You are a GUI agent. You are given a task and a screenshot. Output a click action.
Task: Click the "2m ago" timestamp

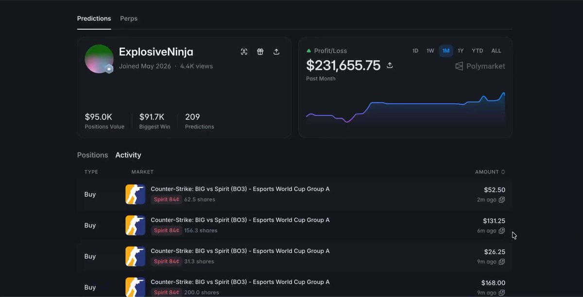pyautogui.click(x=487, y=200)
